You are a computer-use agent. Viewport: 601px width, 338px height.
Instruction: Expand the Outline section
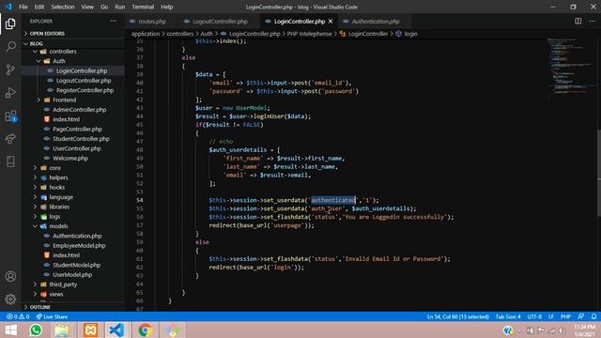point(39,307)
